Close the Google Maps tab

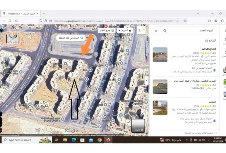point(37,14)
